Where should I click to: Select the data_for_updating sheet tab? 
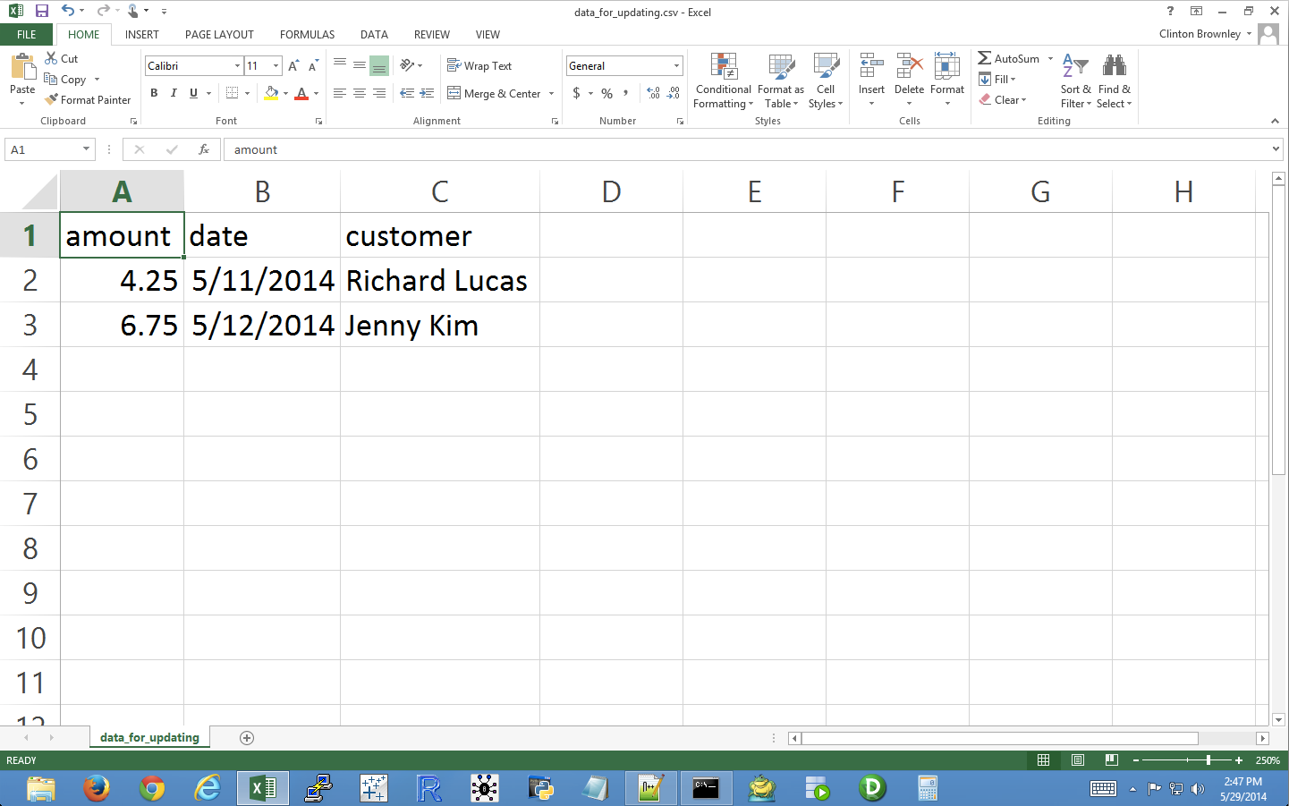[x=148, y=737]
